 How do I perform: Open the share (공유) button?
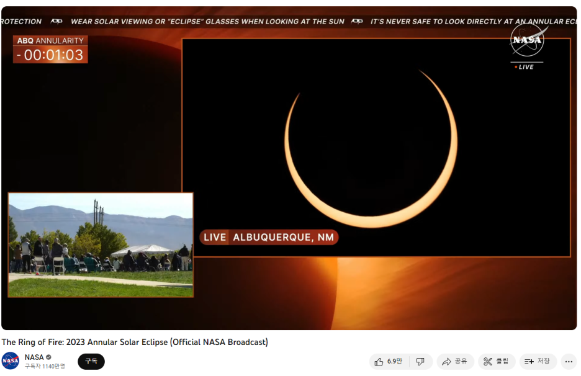(455, 362)
